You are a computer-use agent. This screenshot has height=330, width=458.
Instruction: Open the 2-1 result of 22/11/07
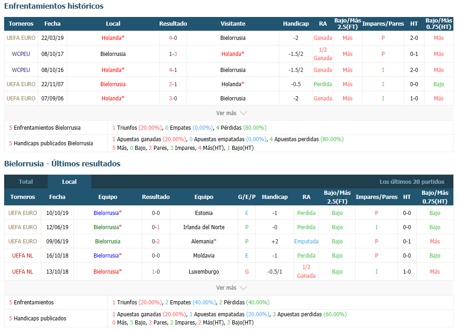tap(173, 84)
